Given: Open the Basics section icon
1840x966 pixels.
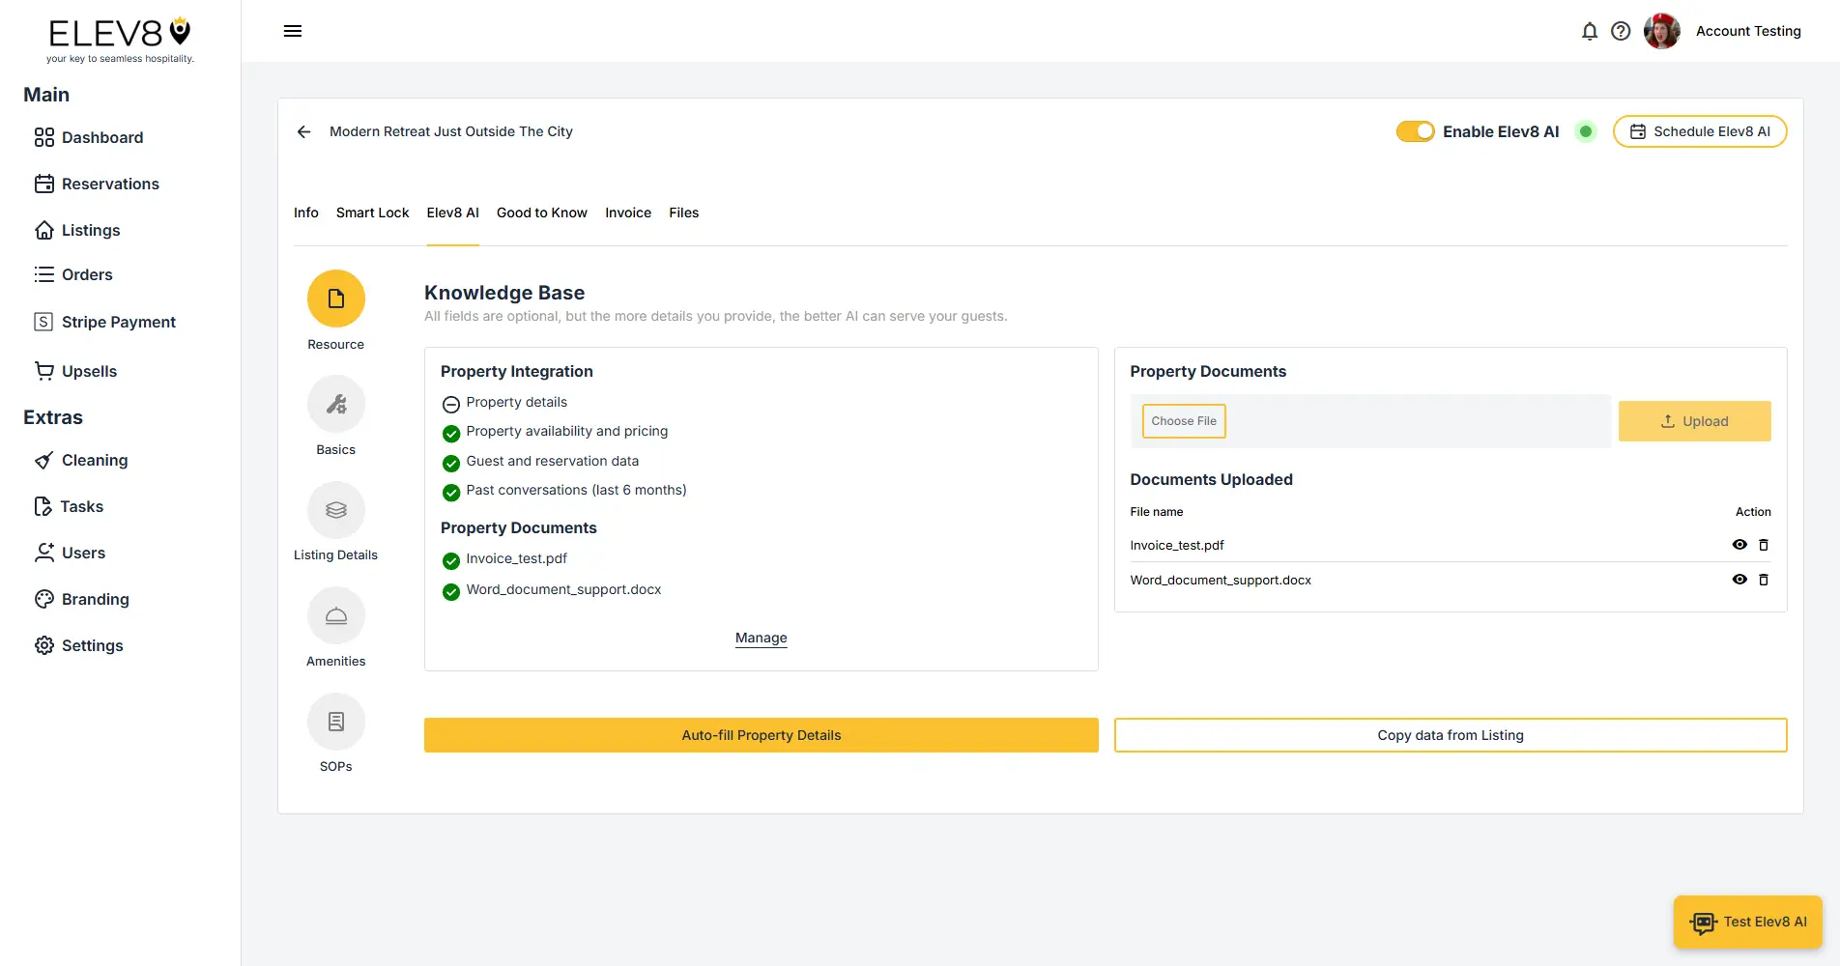Looking at the screenshot, I should coord(335,404).
